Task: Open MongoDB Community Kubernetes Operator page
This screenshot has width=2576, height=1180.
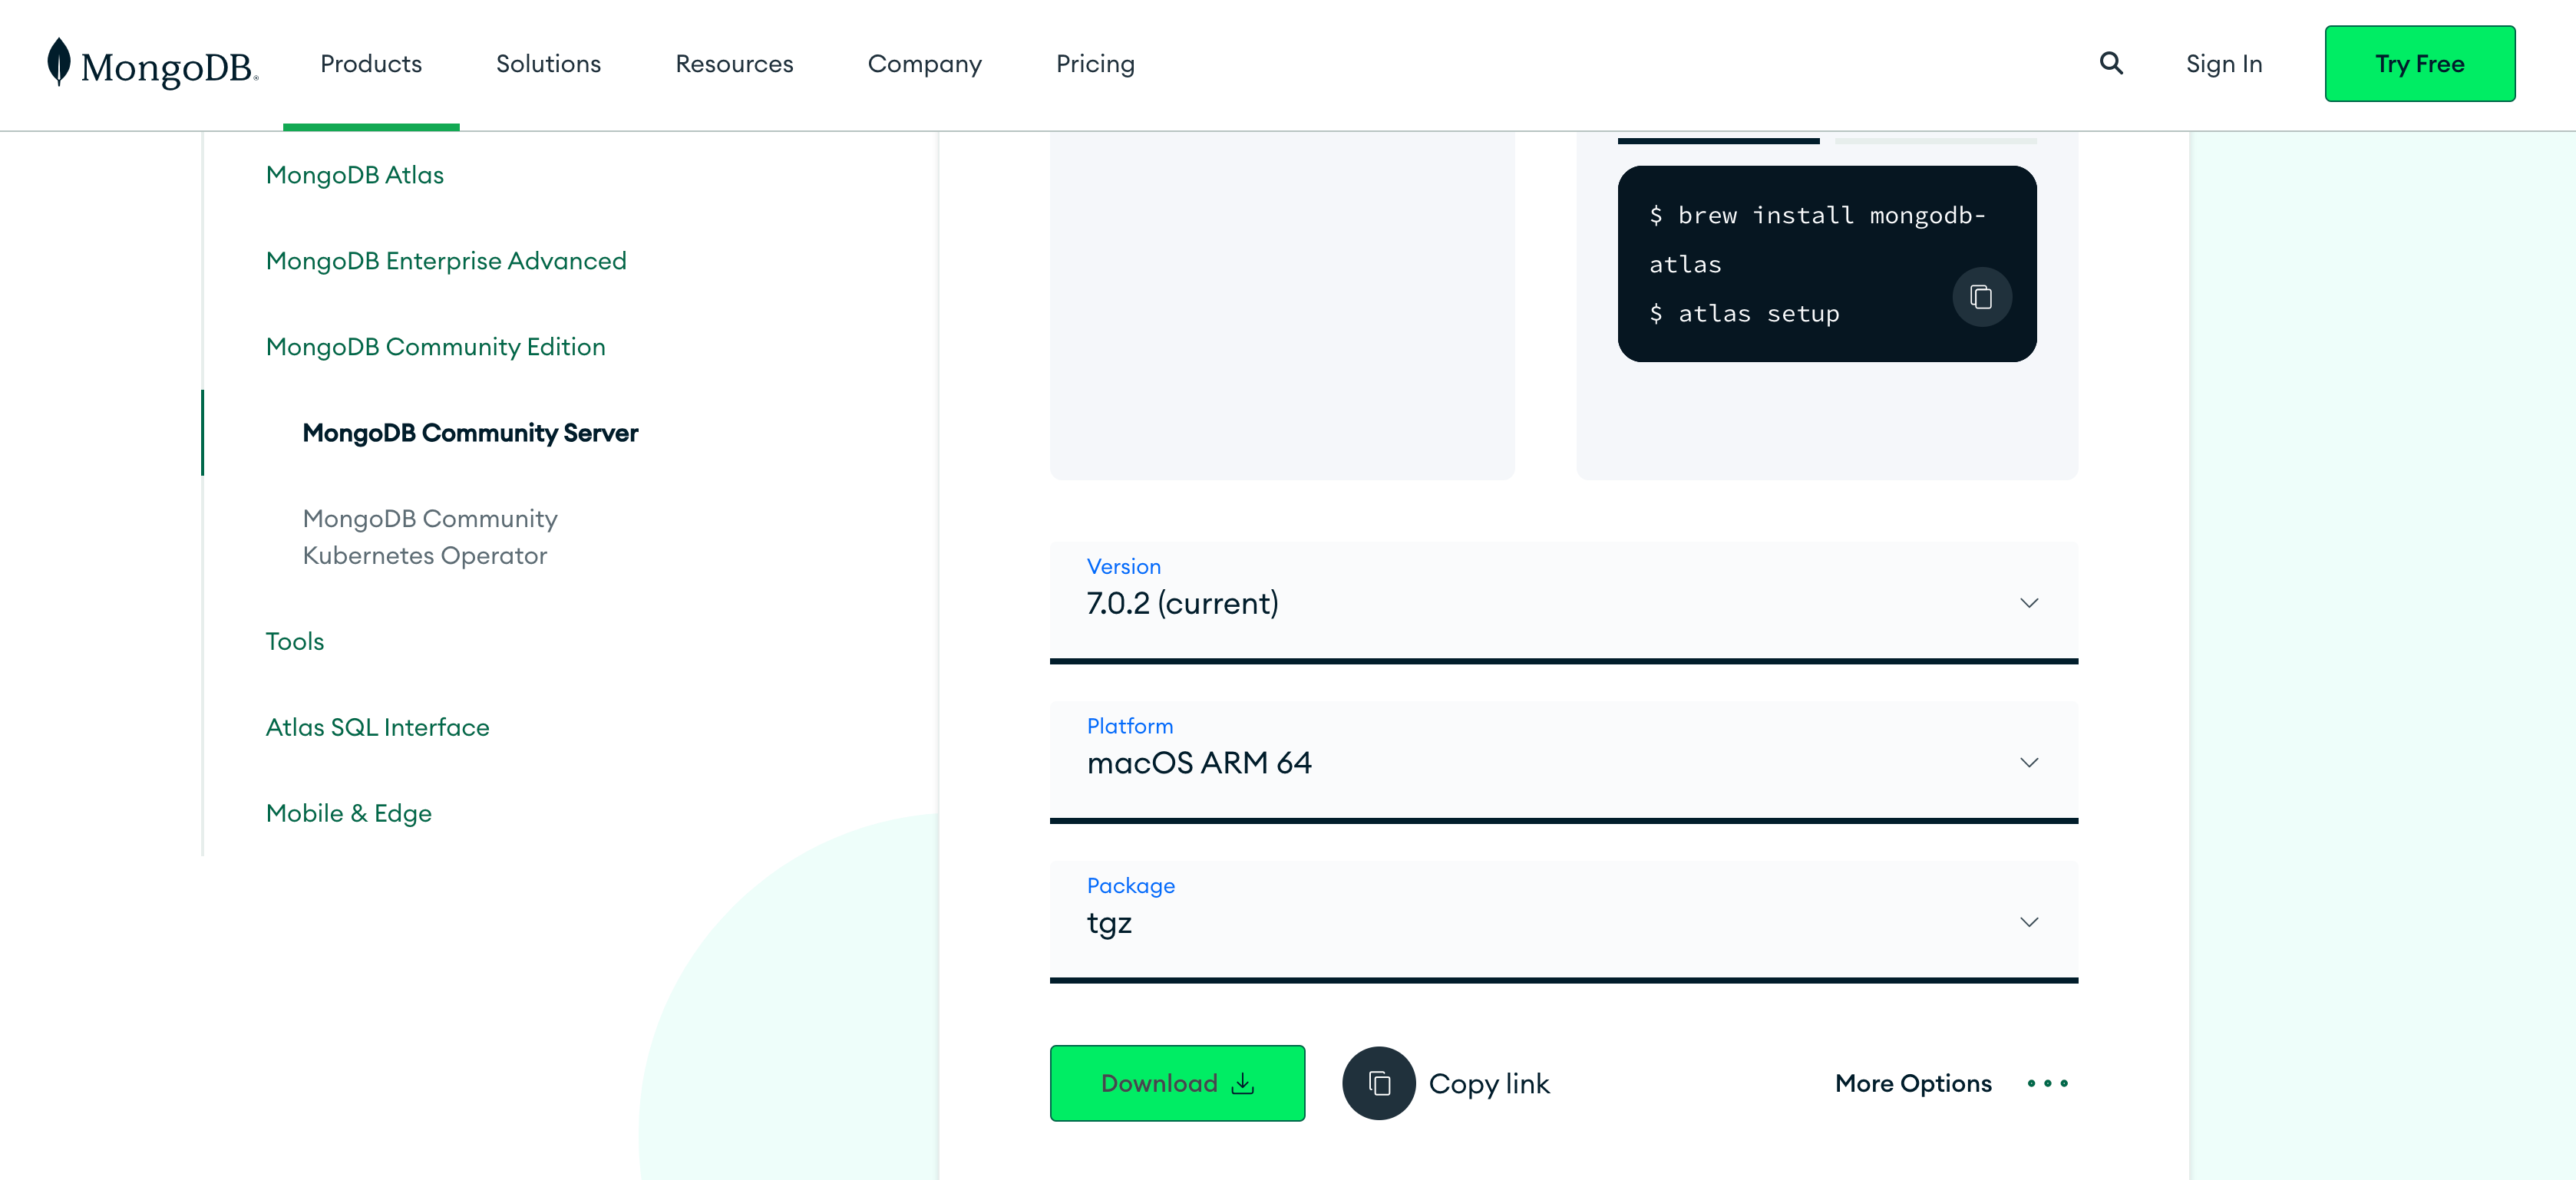Action: click(x=430, y=536)
